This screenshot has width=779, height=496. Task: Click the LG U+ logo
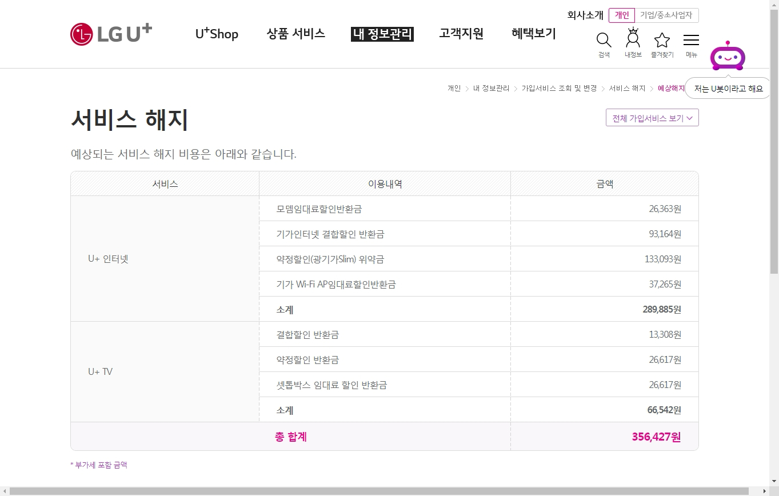(x=111, y=34)
